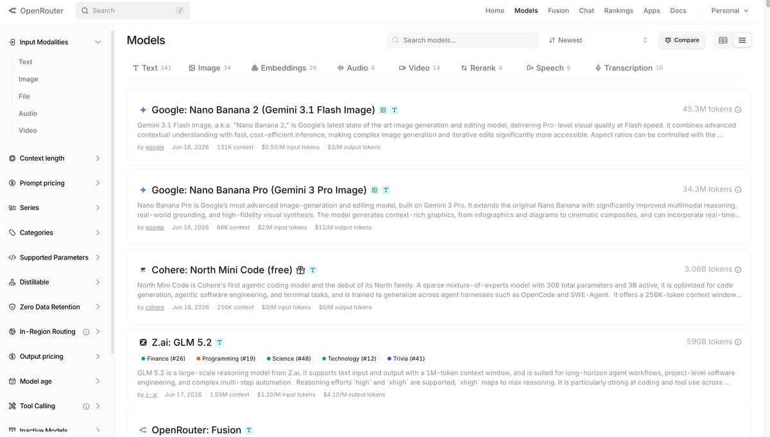Select the File input modality filter

point(24,96)
